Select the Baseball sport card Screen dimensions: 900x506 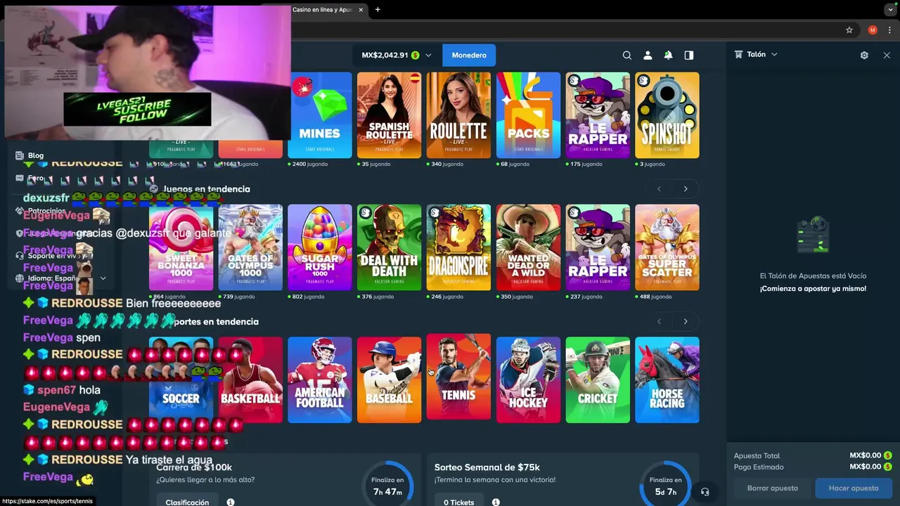point(390,380)
